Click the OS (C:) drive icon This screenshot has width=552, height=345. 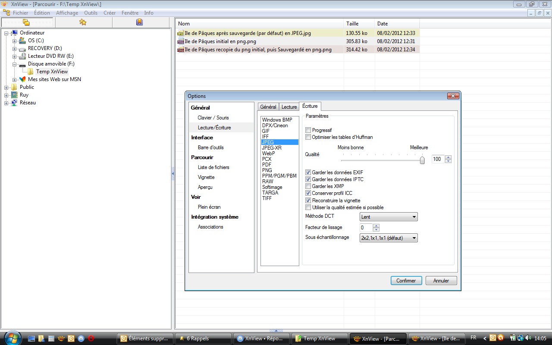(22, 41)
